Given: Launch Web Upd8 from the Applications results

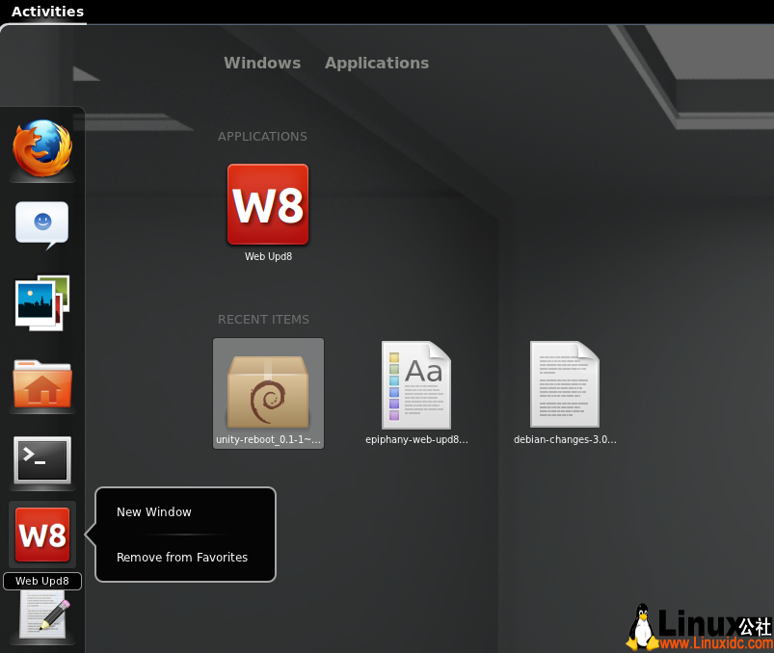Looking at the screenshot, I should [x=268, y=204].
